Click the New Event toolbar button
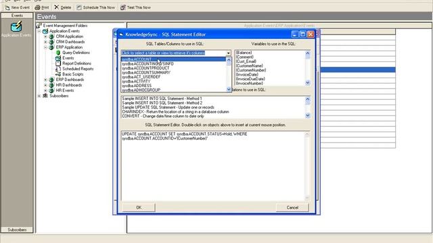The image size is (433, 243). [x=17, y=7]
